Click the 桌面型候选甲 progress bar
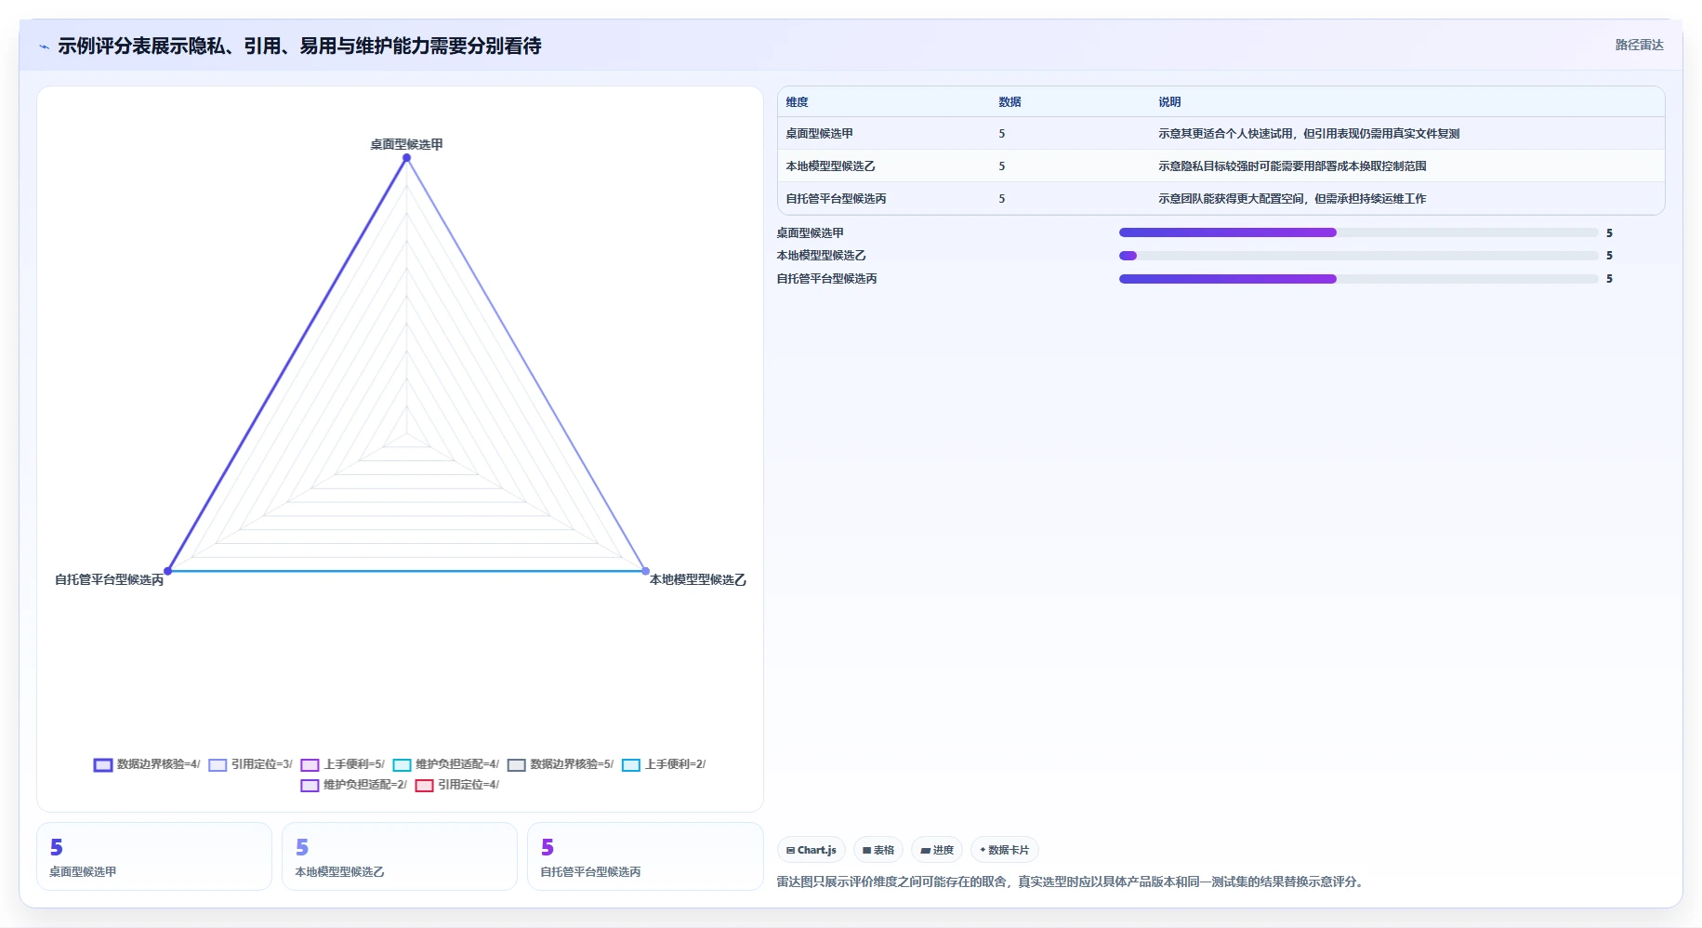The height and width of the screenshot is (928, 1702). pyautogui.click(x=1358, y=232)
